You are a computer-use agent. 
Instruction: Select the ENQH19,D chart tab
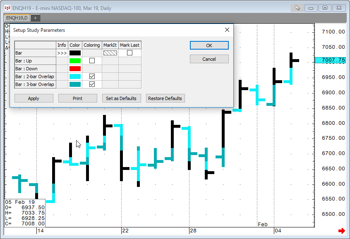17,18
